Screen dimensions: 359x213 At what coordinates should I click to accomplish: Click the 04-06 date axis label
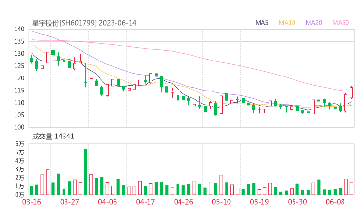coord(107,202)
